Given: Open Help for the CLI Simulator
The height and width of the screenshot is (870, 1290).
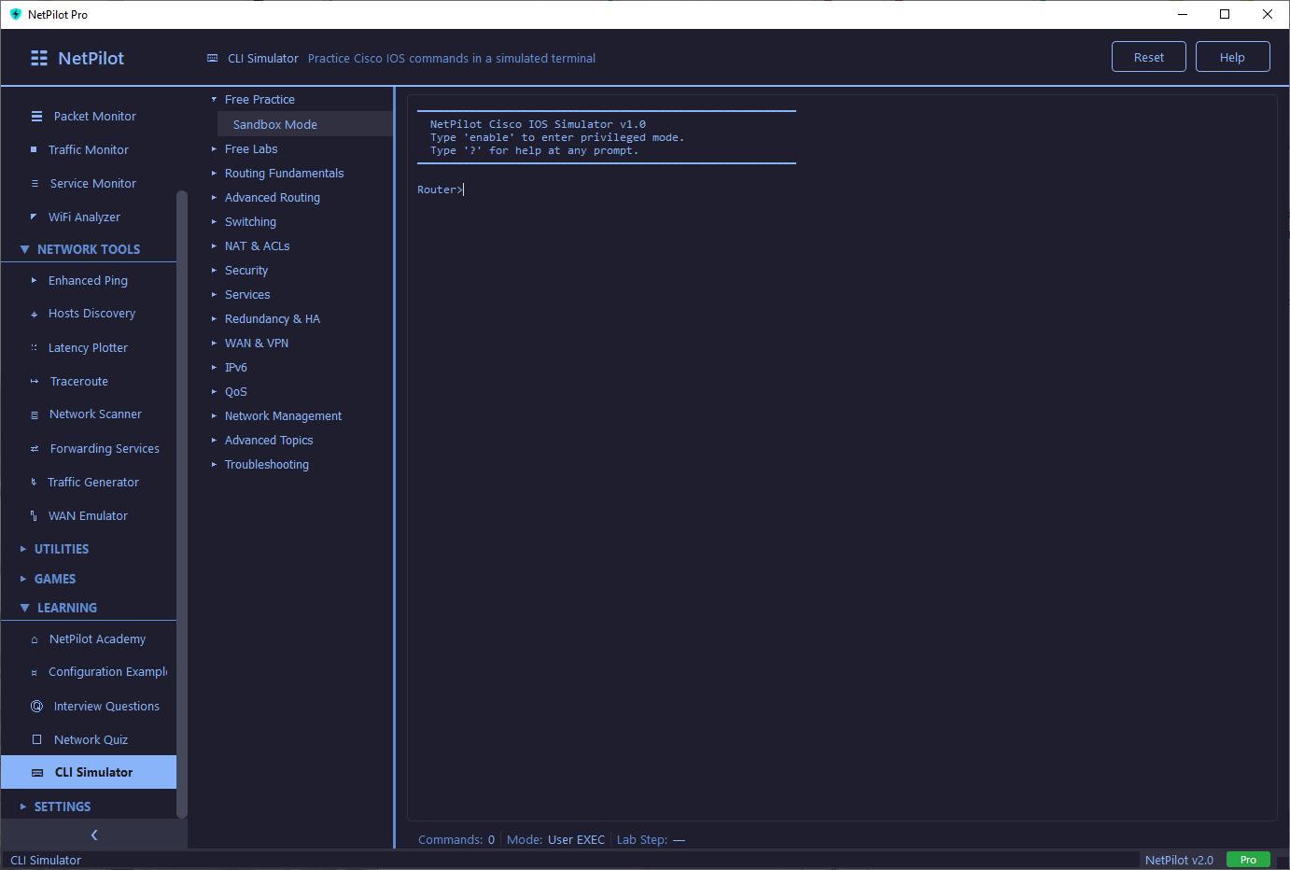Looking at the screenshot, I should click(x=1232, y=56).
